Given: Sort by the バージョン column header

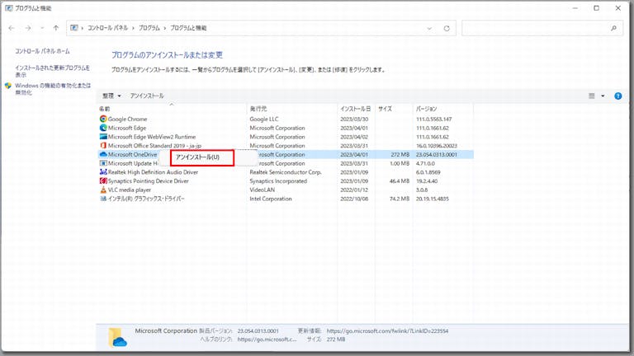Looking at the screenshot, I should (442, 109).
